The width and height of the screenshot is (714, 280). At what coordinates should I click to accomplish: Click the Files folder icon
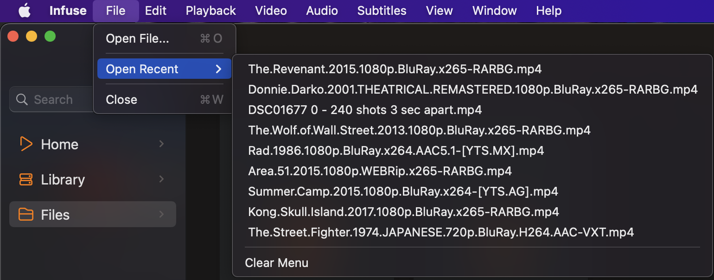[26, 215]
